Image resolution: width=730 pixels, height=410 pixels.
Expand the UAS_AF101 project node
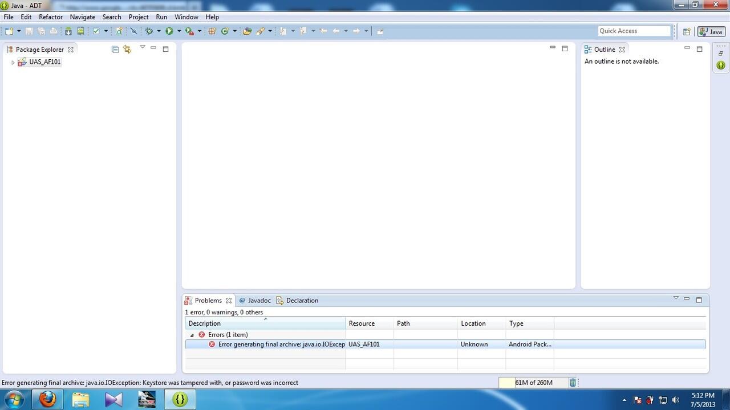pyautogui.click(x=13, y=62)
